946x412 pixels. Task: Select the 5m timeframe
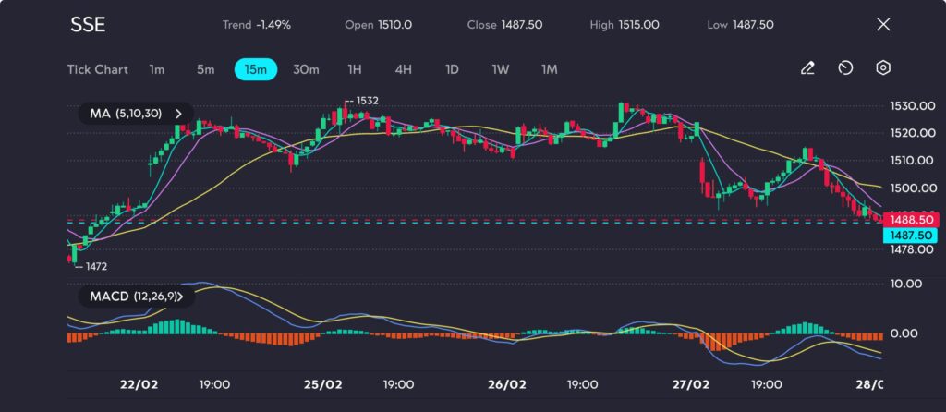[205, 69]
